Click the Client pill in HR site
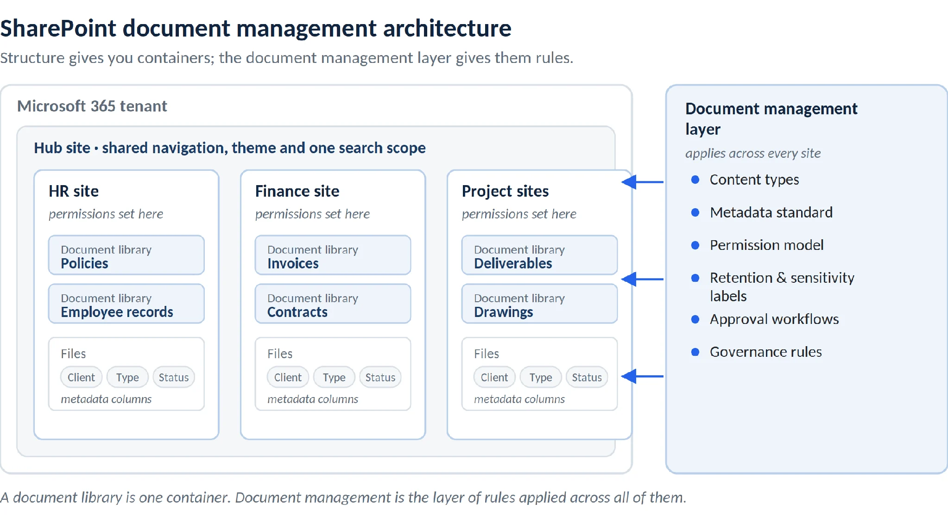This screenshot has width=948, height=522. tap(81, 377)
